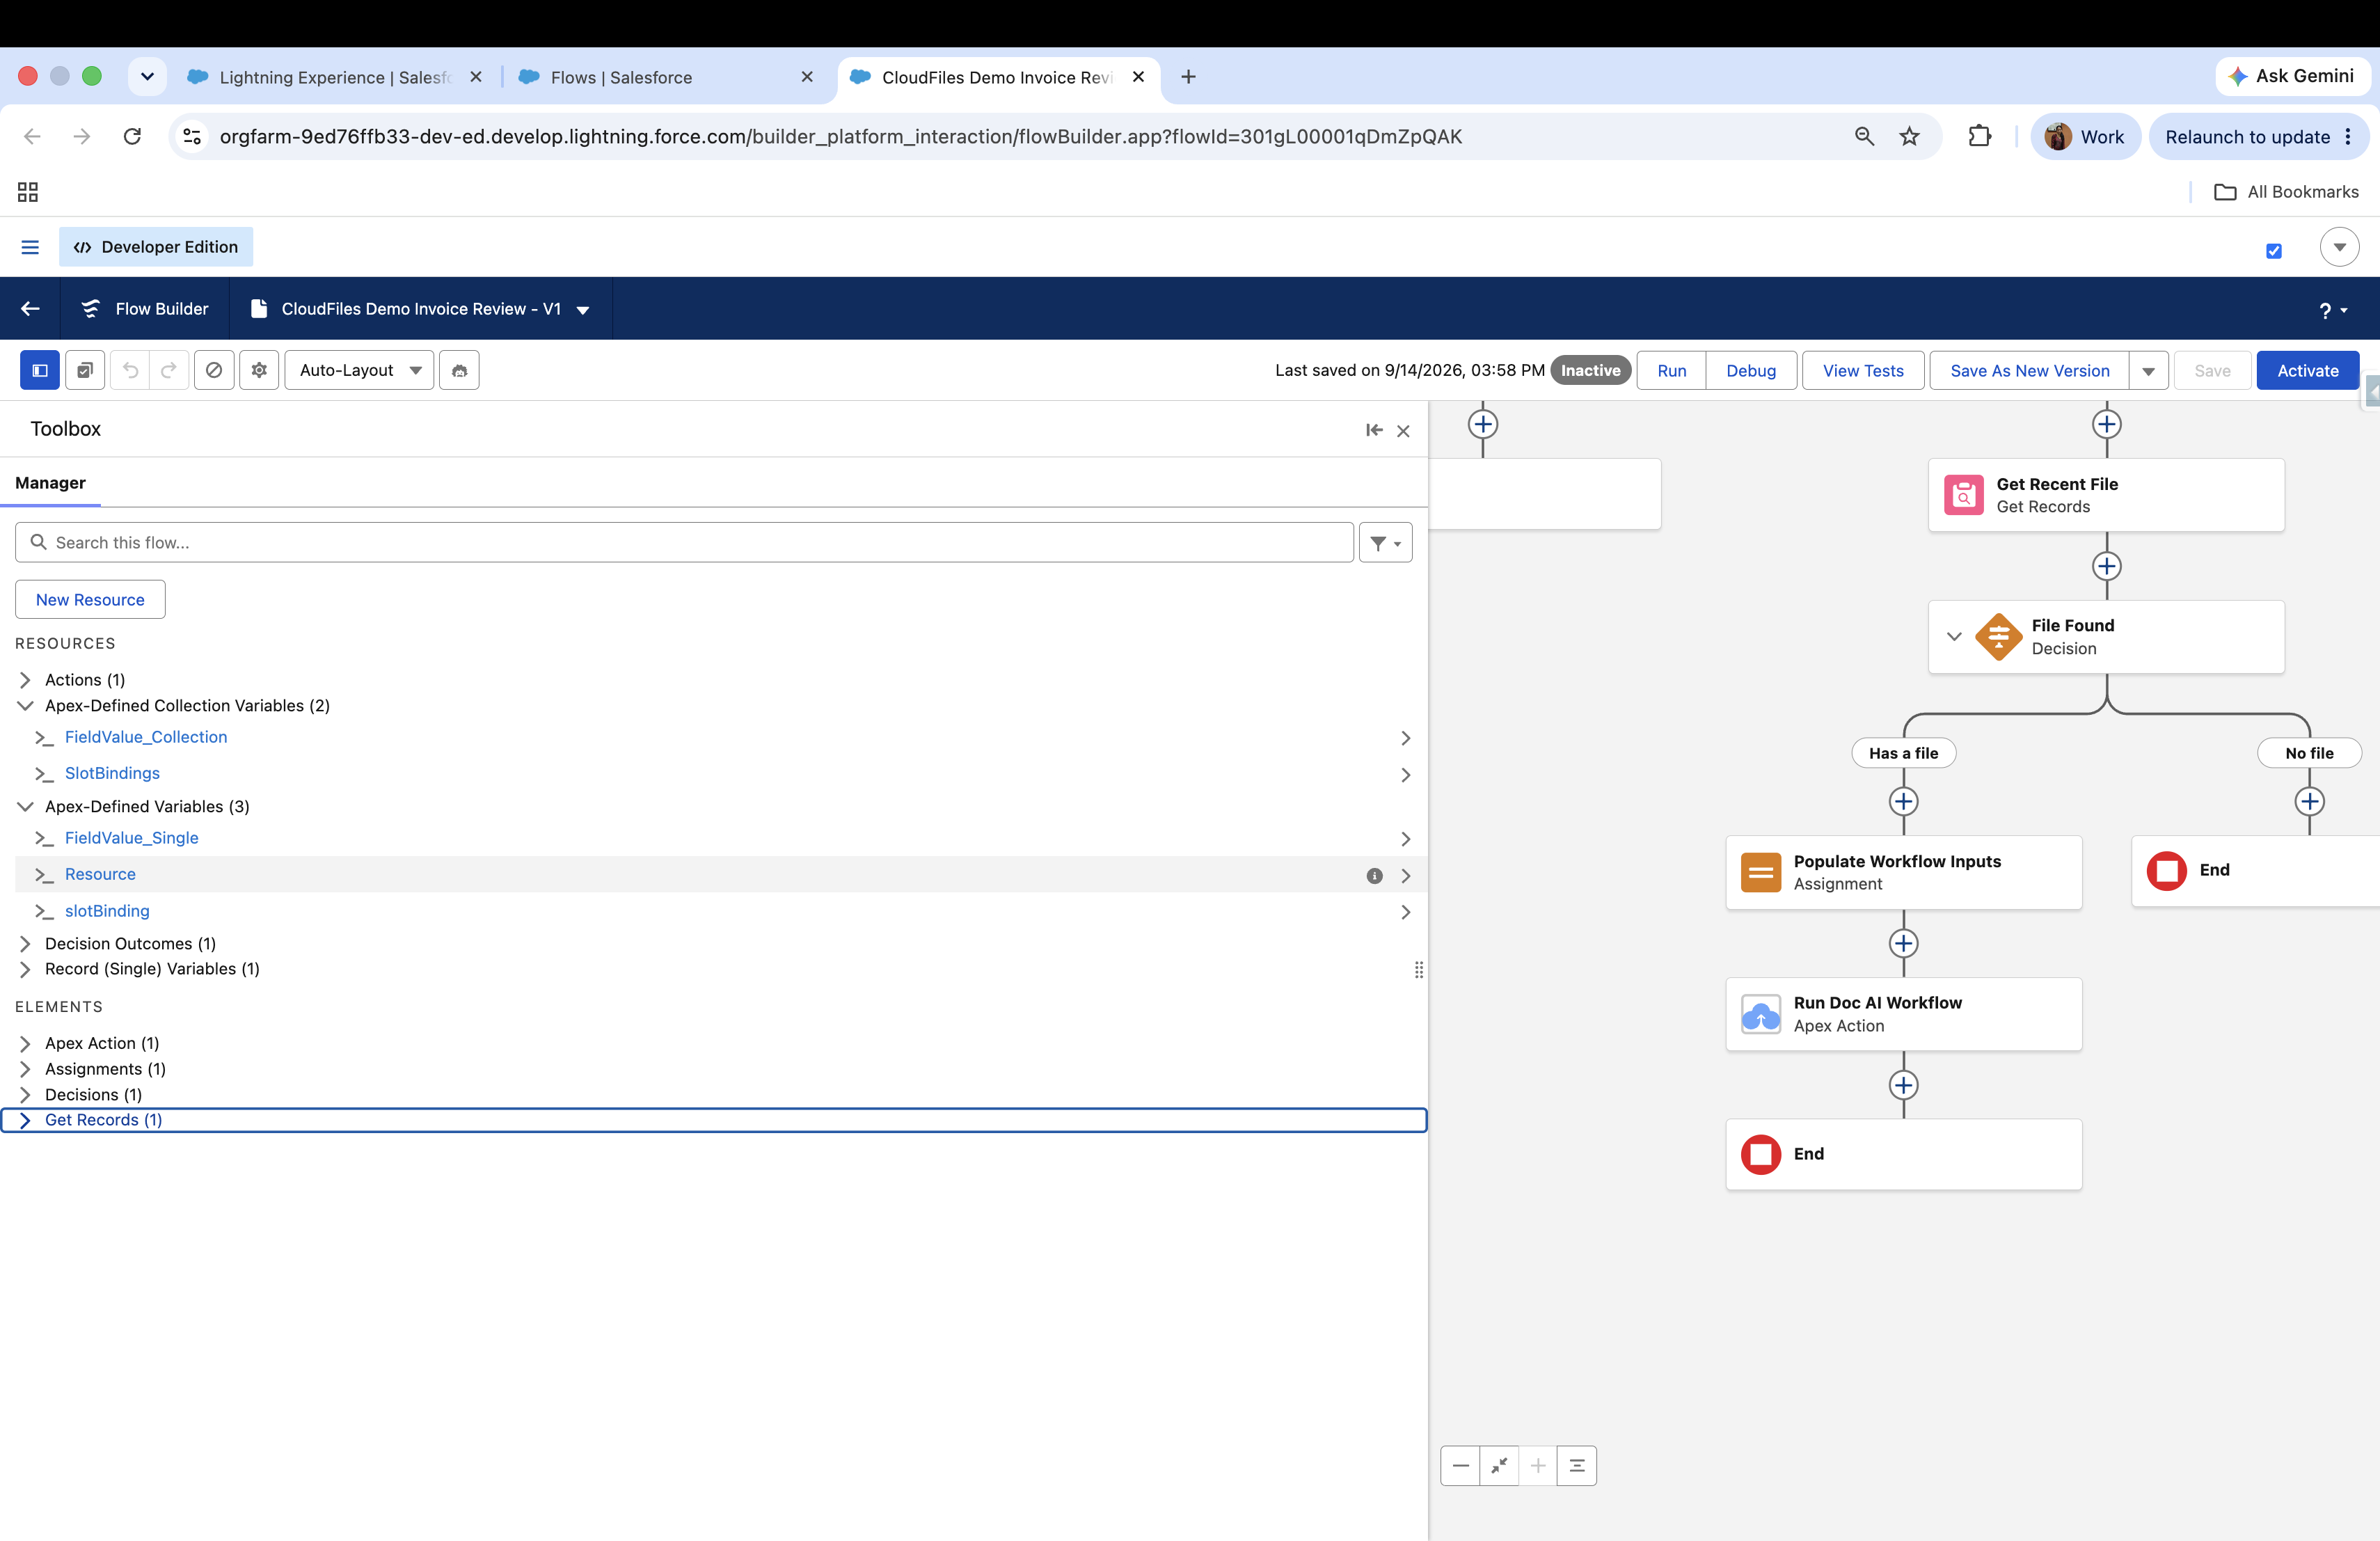Go back using Flow Builder arrow

[30, 309]
